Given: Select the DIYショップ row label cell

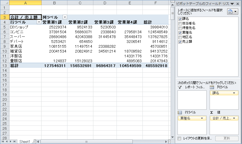Looking at the screenshot, I should pyautogui.click(x=25, y=27).
